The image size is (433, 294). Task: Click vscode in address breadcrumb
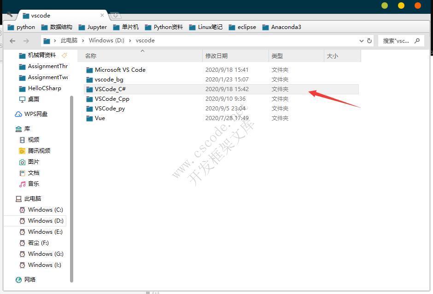tap(145, 40)
